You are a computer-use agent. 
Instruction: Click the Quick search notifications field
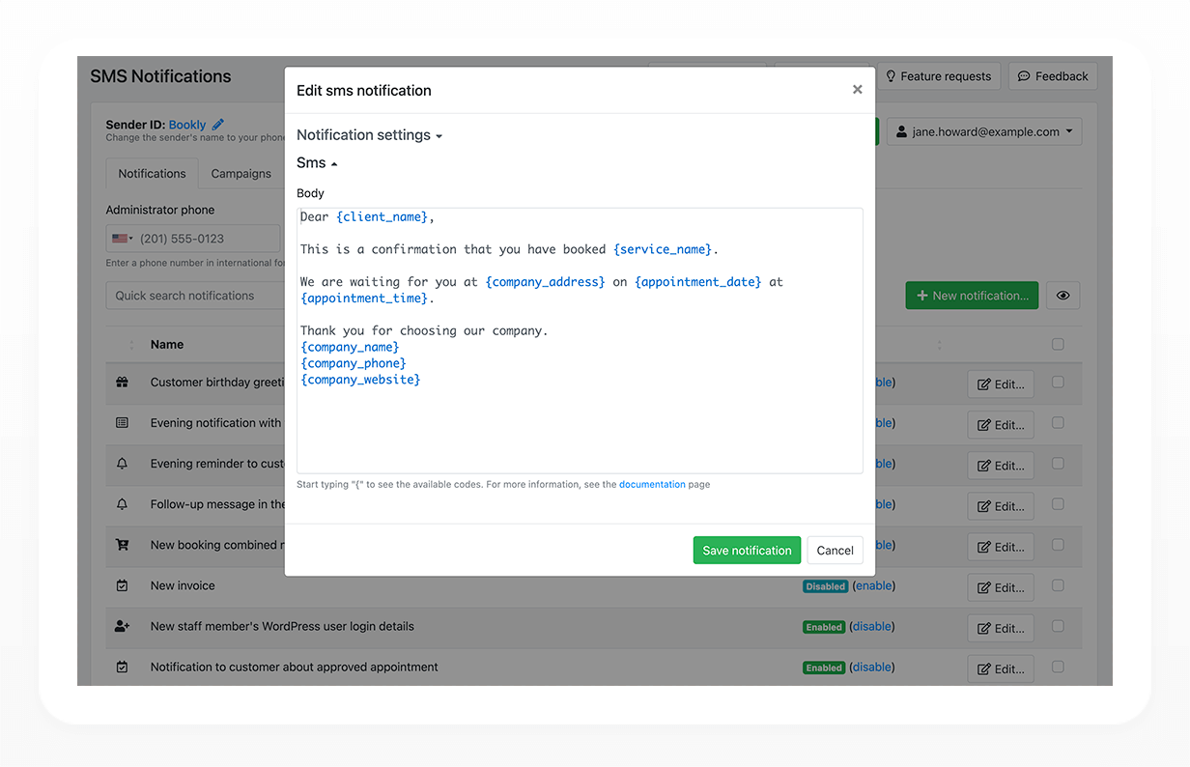click(x=193, y=296)
